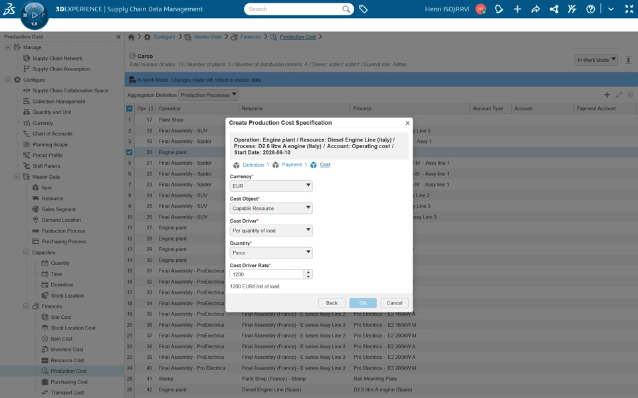Viewport: 638px width, 398px height.
Task: Select Resource Cost in sidebar tree
Action: [x=67, y=360]
